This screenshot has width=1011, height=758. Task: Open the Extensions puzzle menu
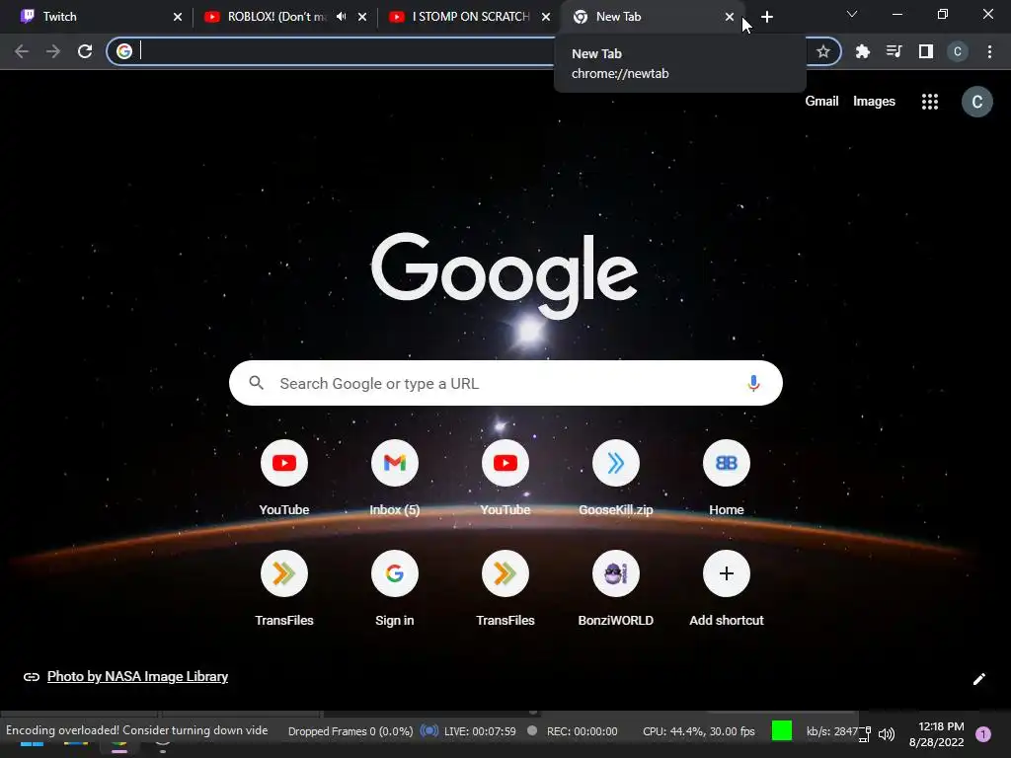(x=862, y=51)
